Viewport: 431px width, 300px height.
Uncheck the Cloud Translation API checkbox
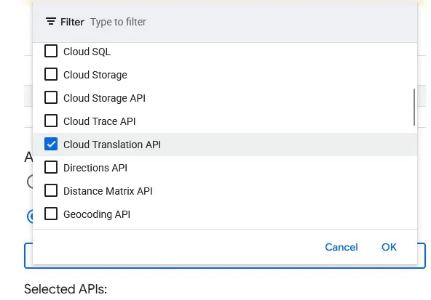51,144
